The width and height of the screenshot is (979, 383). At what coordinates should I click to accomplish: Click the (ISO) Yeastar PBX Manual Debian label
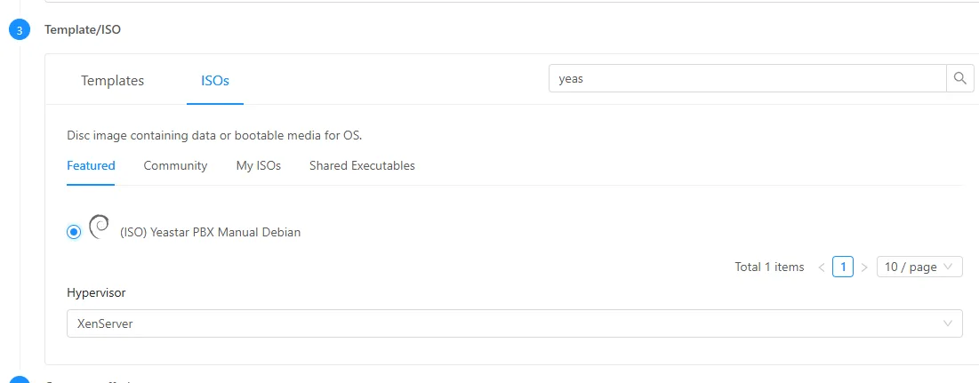pyautogui.click(x=210, y=233)
